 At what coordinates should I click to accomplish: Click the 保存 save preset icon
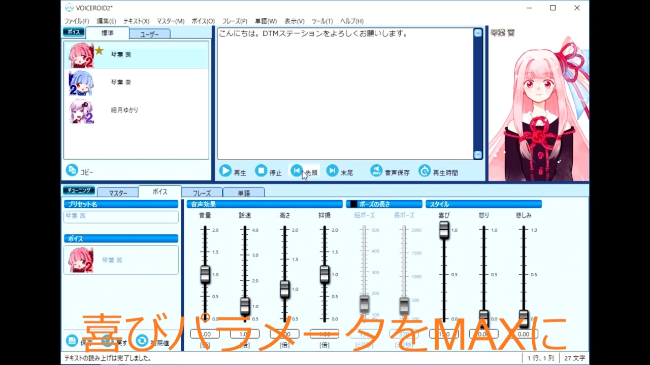coord(72,341)
